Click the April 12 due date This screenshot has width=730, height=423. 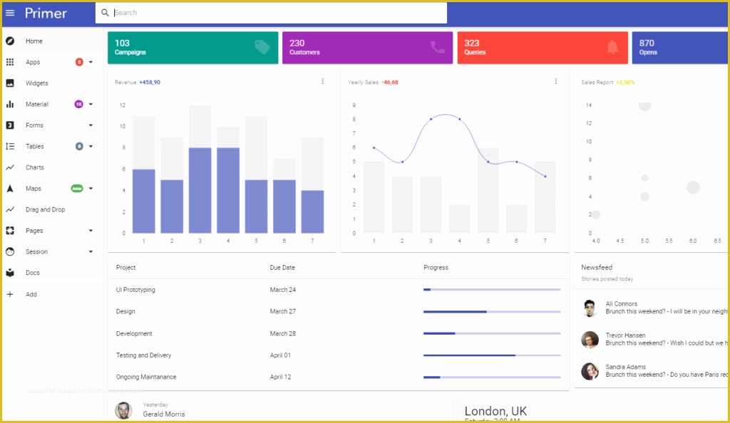coord(280,377)
